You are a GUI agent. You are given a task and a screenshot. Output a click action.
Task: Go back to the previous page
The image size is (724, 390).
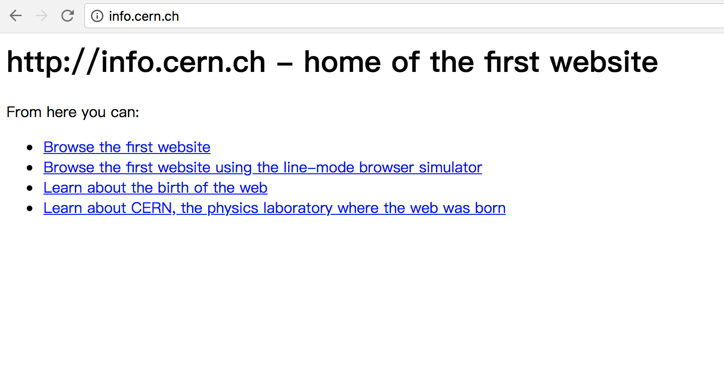(16, 16)
